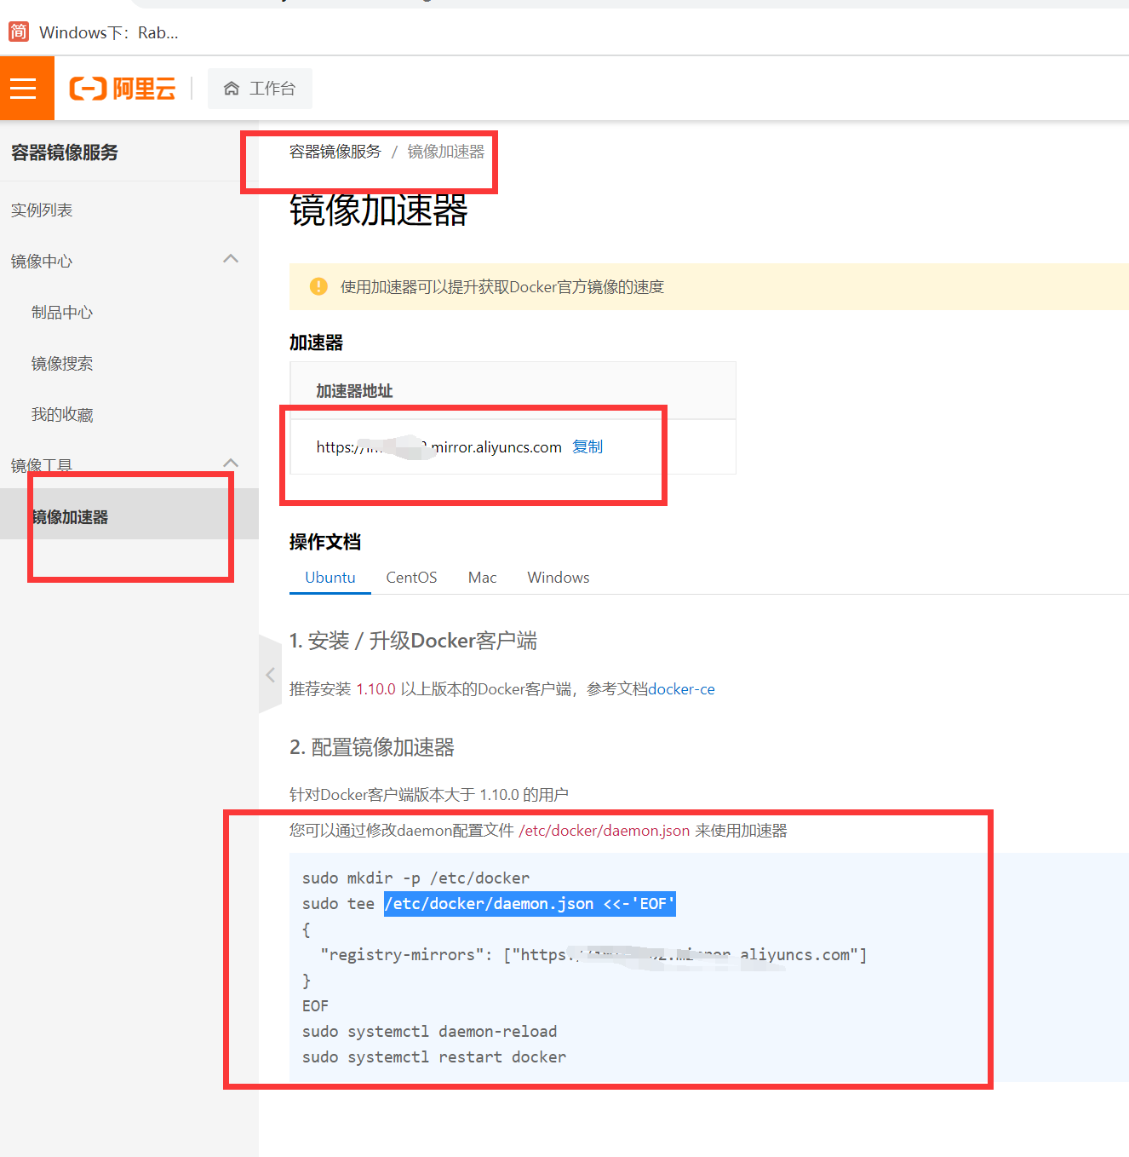Switch to the CentOS tab
This screenshot has height=1157, width=1129.
click(411, 578)
